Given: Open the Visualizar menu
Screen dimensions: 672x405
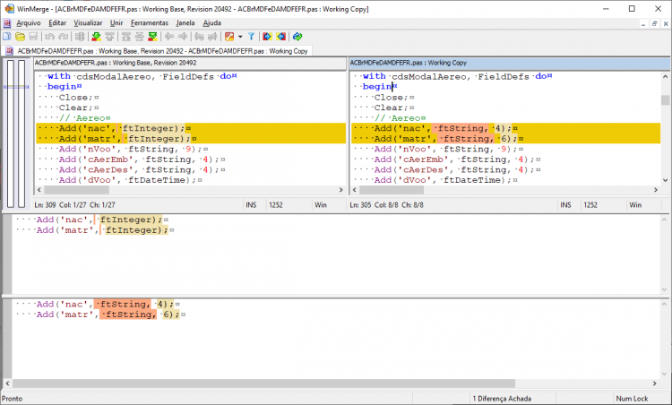Looking at the screenshot, I should 88,23.
